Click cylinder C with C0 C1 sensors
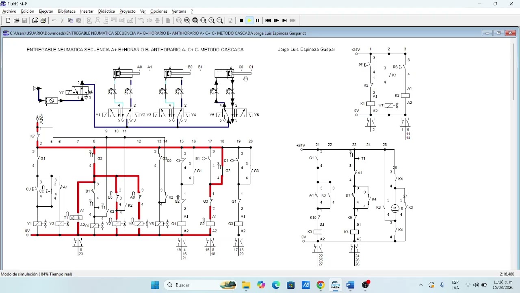Screen dimensions: 520x293 click(x=233, y=73)
